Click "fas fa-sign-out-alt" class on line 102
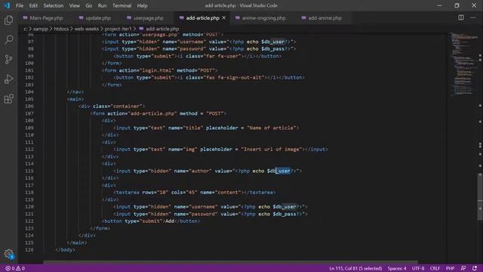 [235, 77]
